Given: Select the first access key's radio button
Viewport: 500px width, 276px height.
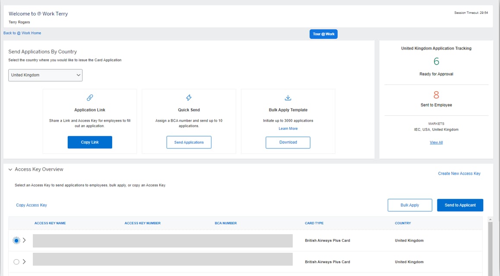Looking at the screenshot, I should tap(16, 240).
